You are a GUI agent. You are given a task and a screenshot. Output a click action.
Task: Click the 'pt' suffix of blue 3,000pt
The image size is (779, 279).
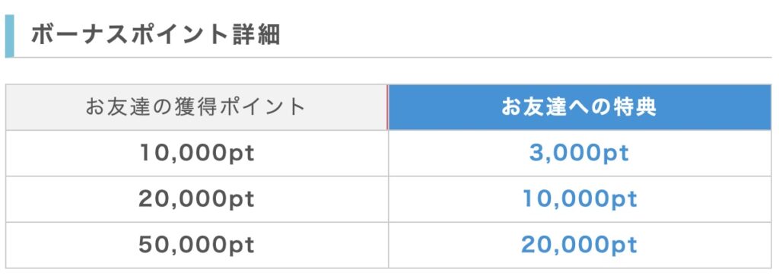[616, 154]
